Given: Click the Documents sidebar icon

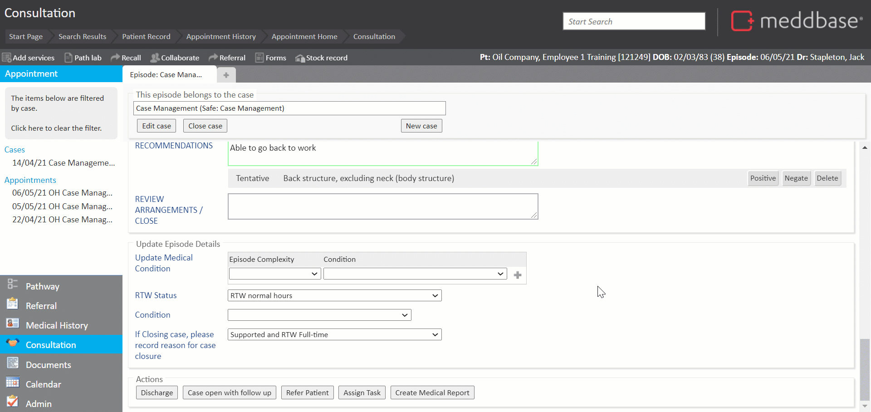Looking at the screenshot, I should [12, 363].
